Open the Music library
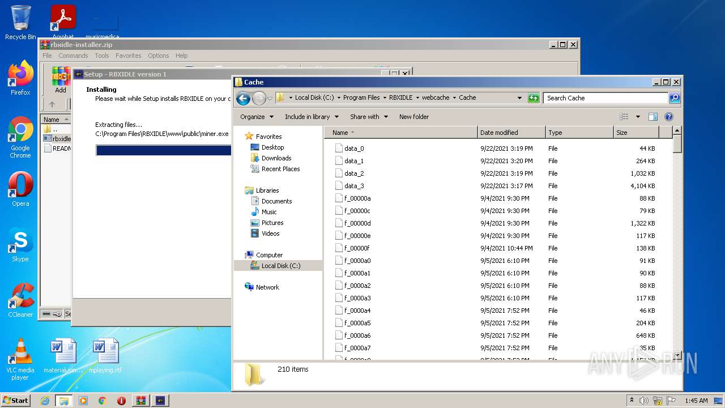This screenshot has width=725, height=408. (269, 212)
